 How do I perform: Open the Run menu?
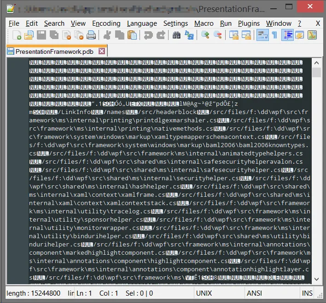point(226,23)
